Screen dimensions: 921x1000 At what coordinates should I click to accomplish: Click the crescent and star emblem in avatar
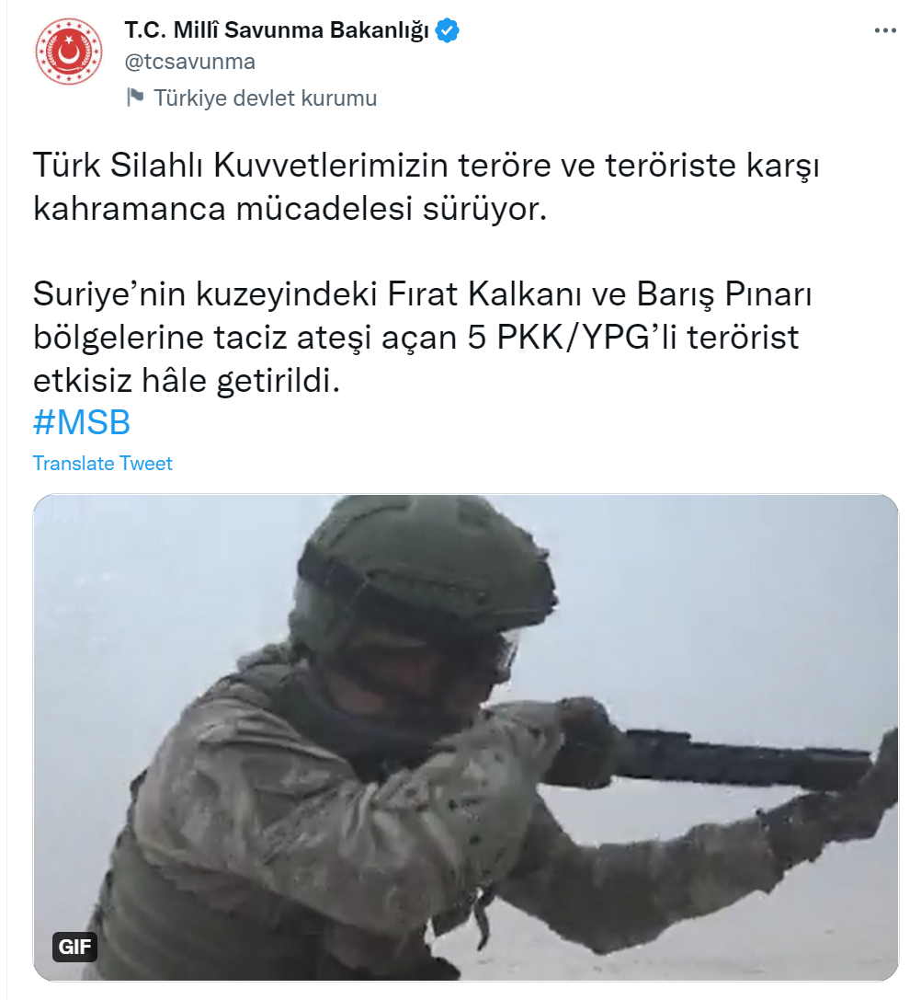click(68, 52)
